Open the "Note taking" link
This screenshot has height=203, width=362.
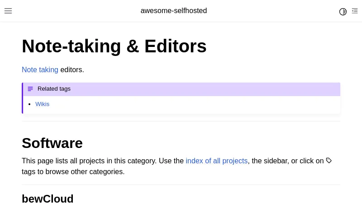[40, 69]
